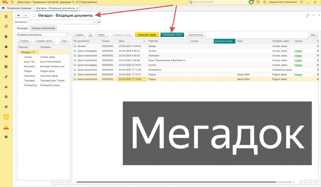Open the Профили документов dropdown
The width and height of the screenshot is (321, 187).
click(x=68, y=35)
